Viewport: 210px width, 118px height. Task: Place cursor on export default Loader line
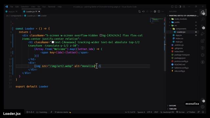[32, 87]
